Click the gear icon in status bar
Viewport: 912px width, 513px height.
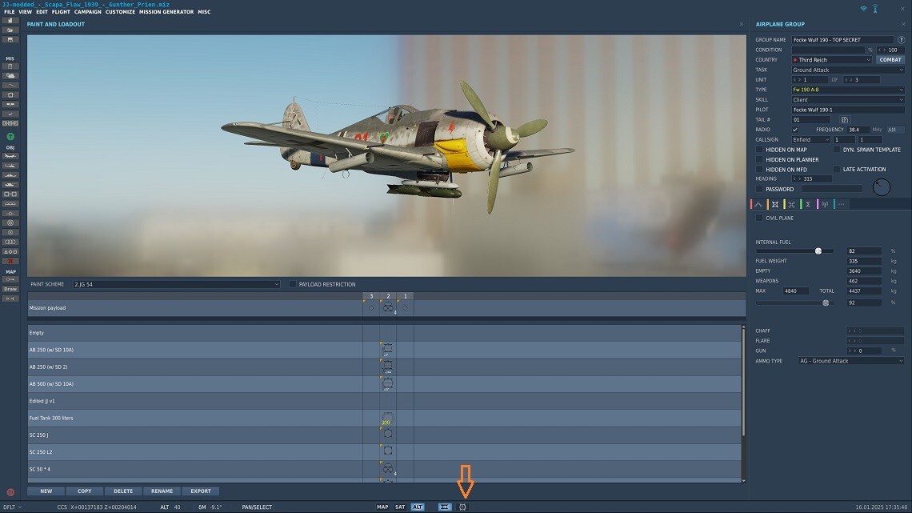(463, 507)
